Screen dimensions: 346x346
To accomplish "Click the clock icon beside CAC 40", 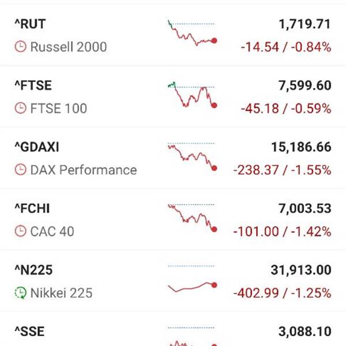I will click(20, 231).
